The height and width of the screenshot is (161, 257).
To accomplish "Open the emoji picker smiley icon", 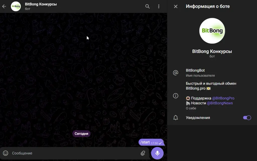I will coord(6,153).
